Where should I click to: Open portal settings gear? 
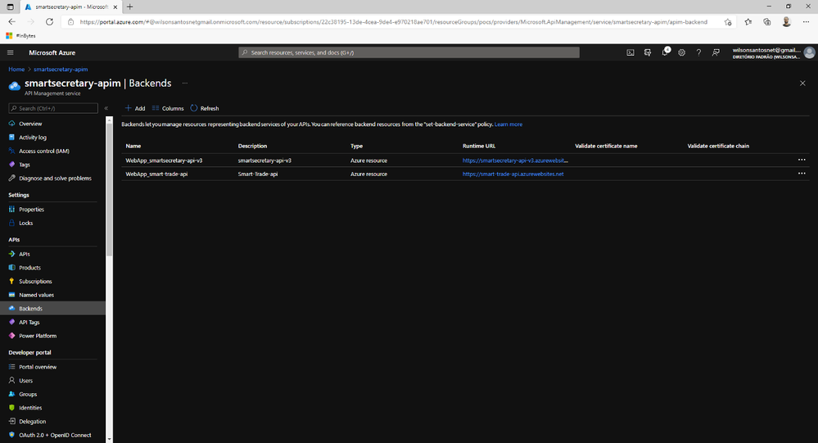click(x=681, y=52)
